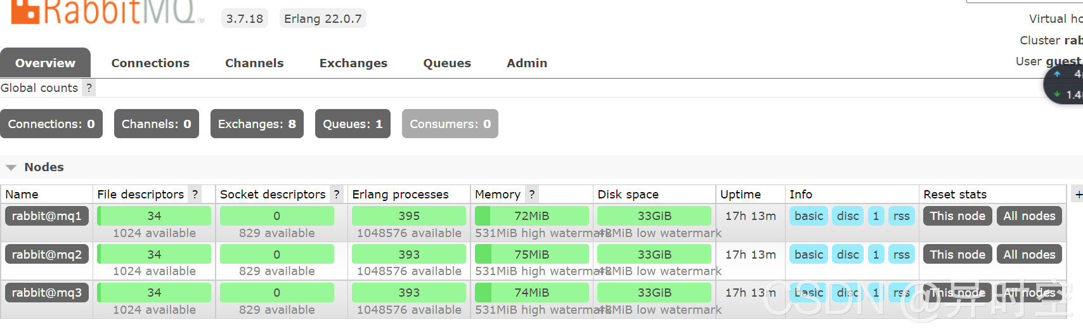Click the Connections: 0 count button
1083x329 pixels.
[x=51, y=124]
